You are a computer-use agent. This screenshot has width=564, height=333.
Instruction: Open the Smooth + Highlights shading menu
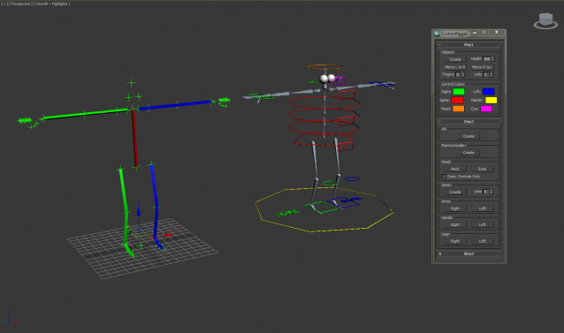point(52,4)
